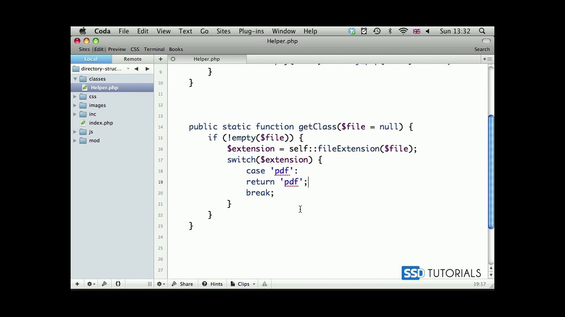Open the File menu

coord(124,31)
